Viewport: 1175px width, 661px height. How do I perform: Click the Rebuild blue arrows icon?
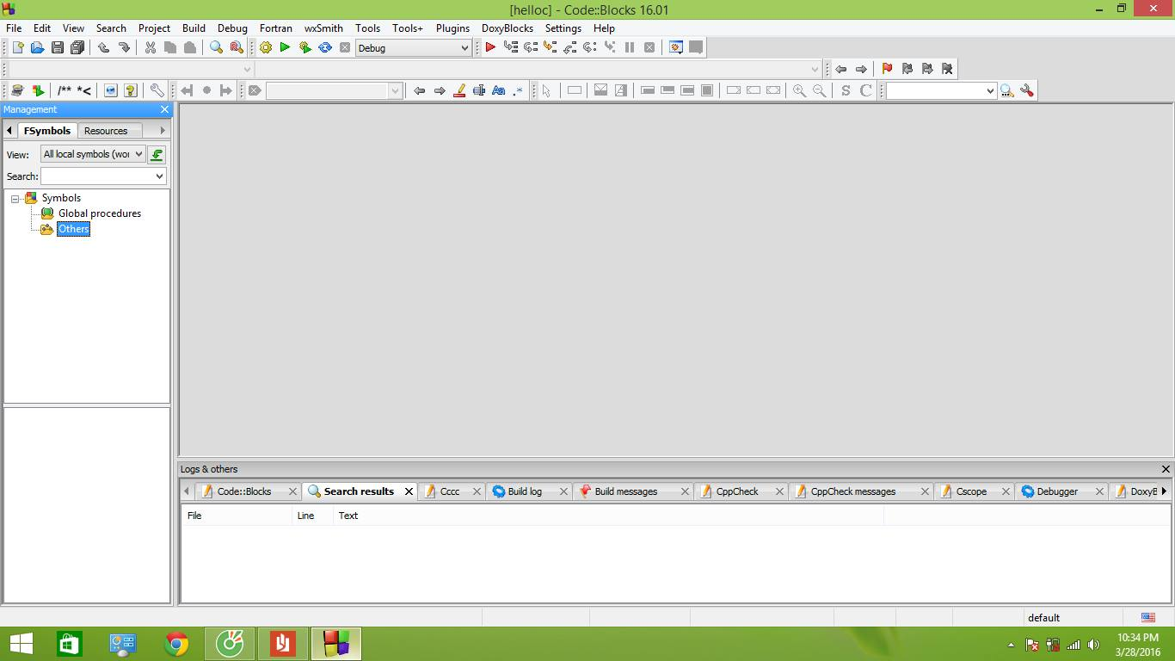325,47
